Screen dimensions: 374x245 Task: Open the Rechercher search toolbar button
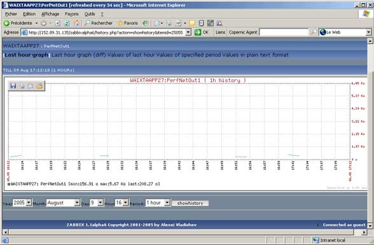tap(99, 23)
